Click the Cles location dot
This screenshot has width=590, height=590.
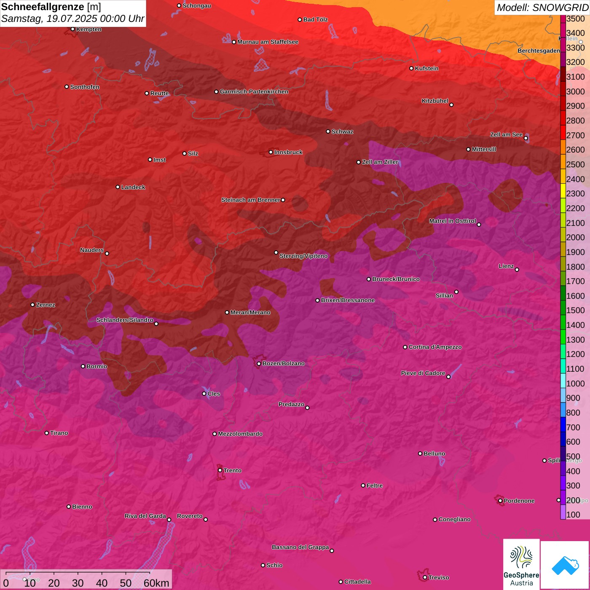click(x=204, y=394)
